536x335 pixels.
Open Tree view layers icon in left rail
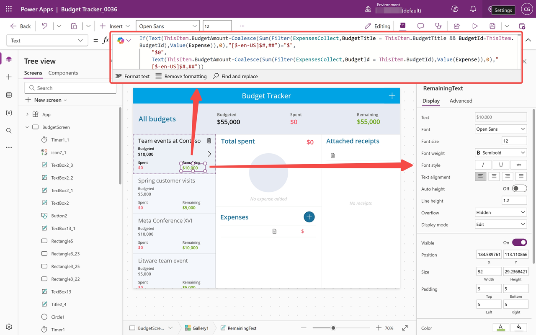[9, 59]
